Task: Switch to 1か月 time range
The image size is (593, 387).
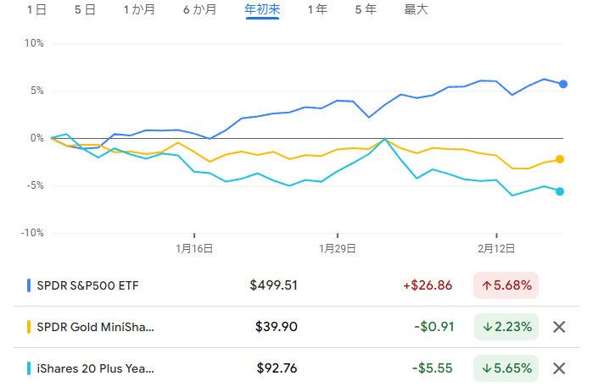Action: click(139, 10)
